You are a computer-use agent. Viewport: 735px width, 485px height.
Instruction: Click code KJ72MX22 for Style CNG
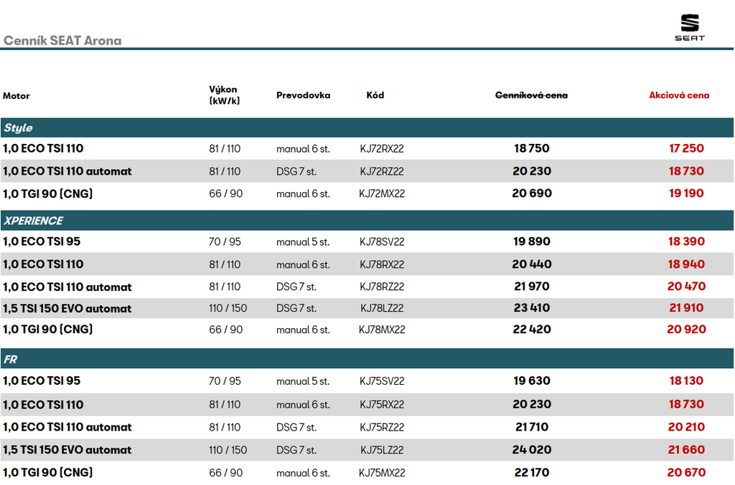point(382,193)
